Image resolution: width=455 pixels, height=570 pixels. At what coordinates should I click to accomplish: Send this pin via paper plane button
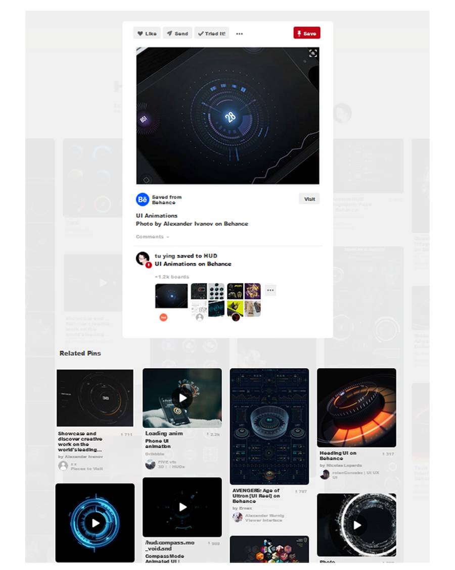(177, 33)
